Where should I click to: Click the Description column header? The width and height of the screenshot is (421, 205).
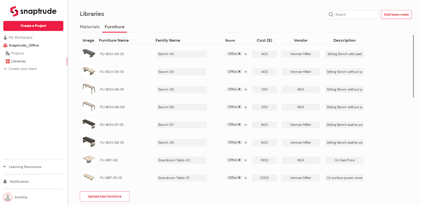pos(345,40)
